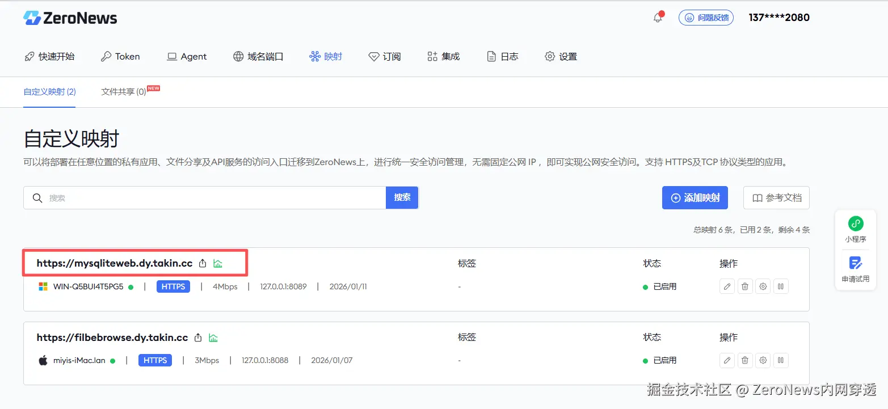Edit the mysqliteweb mapping
Image resolution: width=888 pixels, height=409 pixels.
[x=727, y=286]
